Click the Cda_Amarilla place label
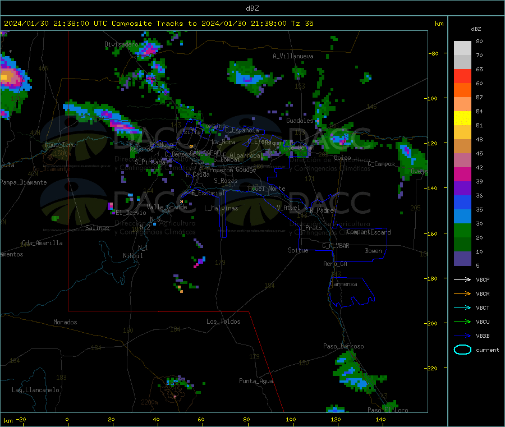Viewport: 505px width, 427px height. click(42, 243)
